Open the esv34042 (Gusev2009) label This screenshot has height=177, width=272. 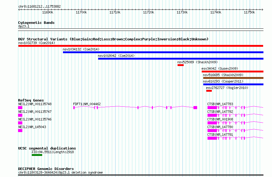tap(220, 68)
